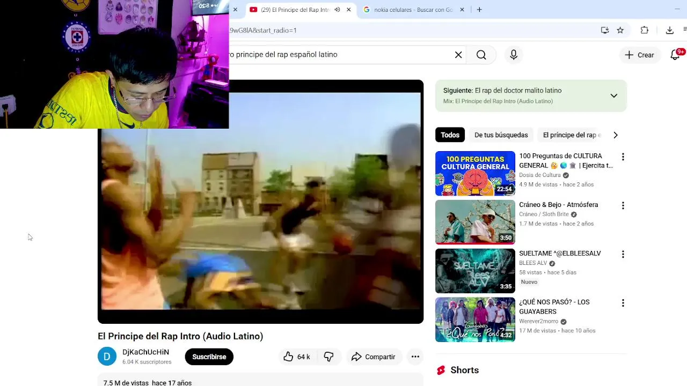This screenshot has width=687, height=386.
Task: Click the Crear button
Action: [x=639, y=55]
